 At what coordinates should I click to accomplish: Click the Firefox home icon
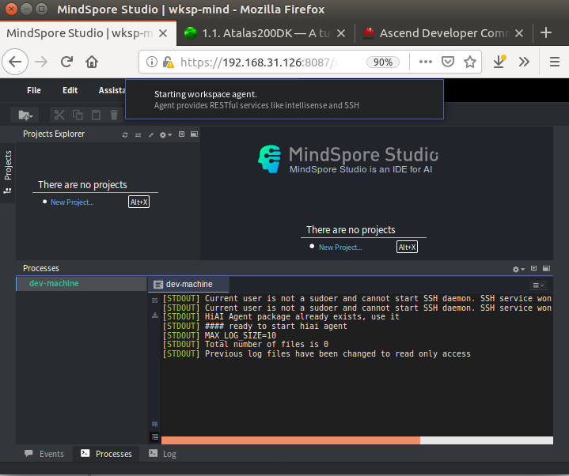coord(92,62)
